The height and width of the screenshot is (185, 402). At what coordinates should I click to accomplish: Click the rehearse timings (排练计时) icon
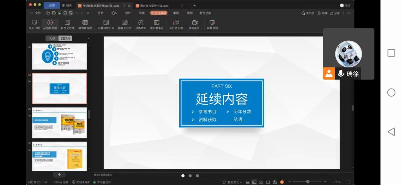coord(141,23)
